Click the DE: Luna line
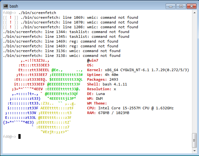199x156 pixels. click(96, 94)
